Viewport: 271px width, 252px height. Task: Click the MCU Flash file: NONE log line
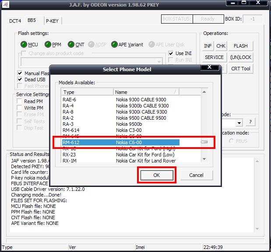(x=33, y=206)
